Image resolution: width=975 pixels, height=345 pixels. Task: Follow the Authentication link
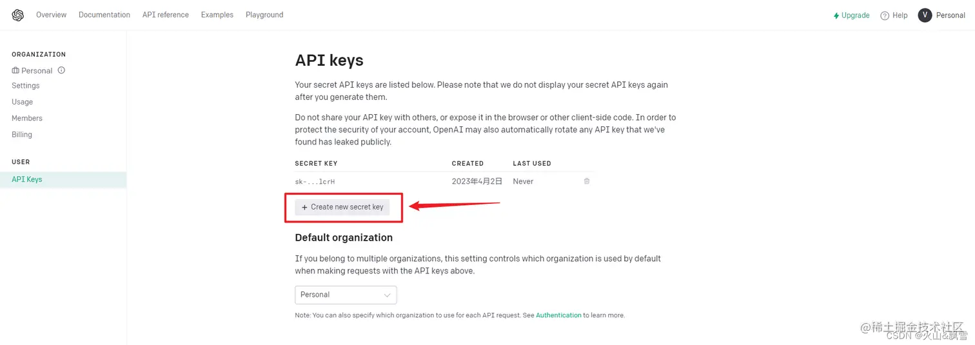pos(558,315)
